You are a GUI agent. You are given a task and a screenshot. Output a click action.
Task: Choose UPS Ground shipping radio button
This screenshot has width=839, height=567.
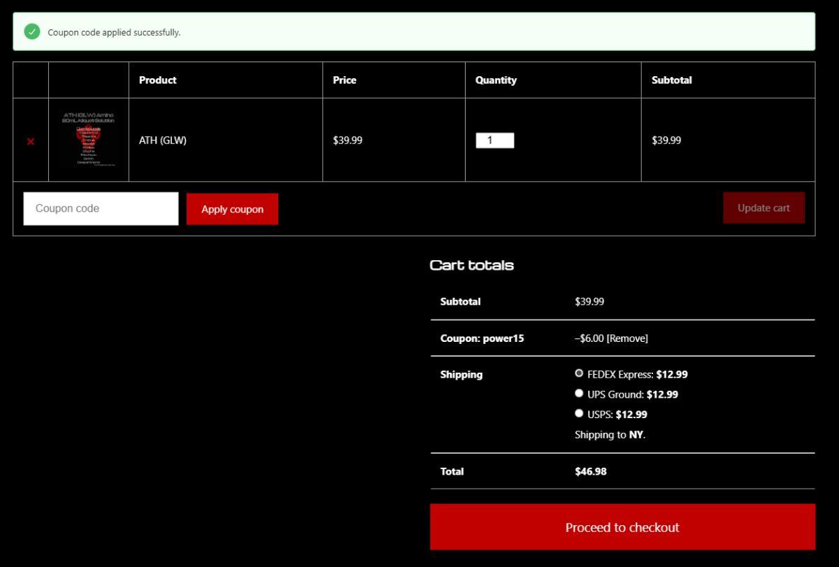coord(579,394)
